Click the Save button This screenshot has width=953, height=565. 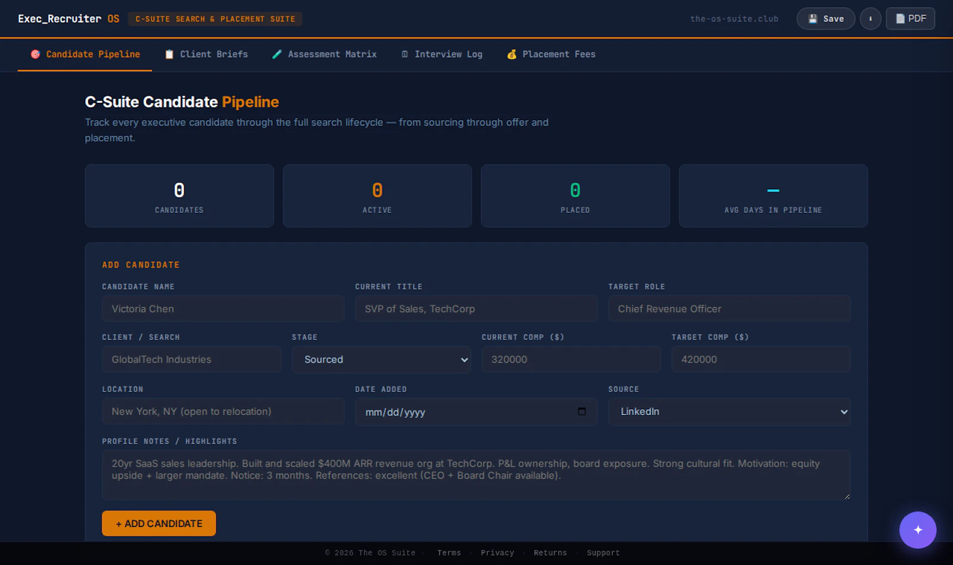826,18
